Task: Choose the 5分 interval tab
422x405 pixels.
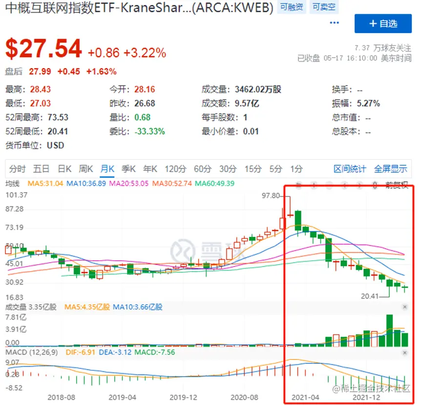Action: (x=276, y=169)
